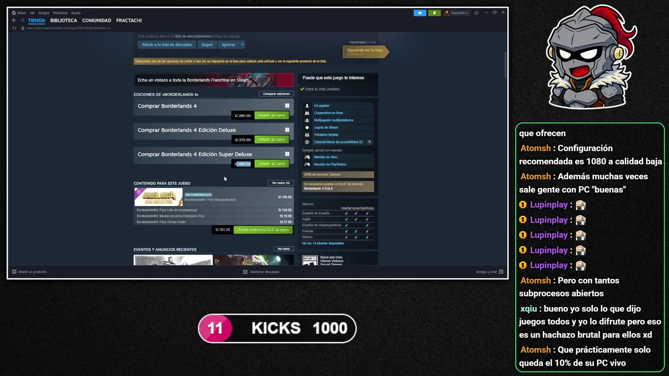Go forward with the Steam forward arrow
This screenshot has width=669, height=376.
coord(22,20)
